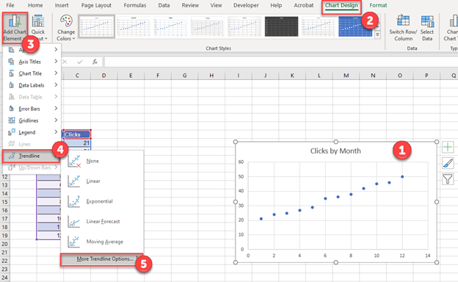The image size is (458, 282).
Task: Select column H header
Action: pos(211,76)
